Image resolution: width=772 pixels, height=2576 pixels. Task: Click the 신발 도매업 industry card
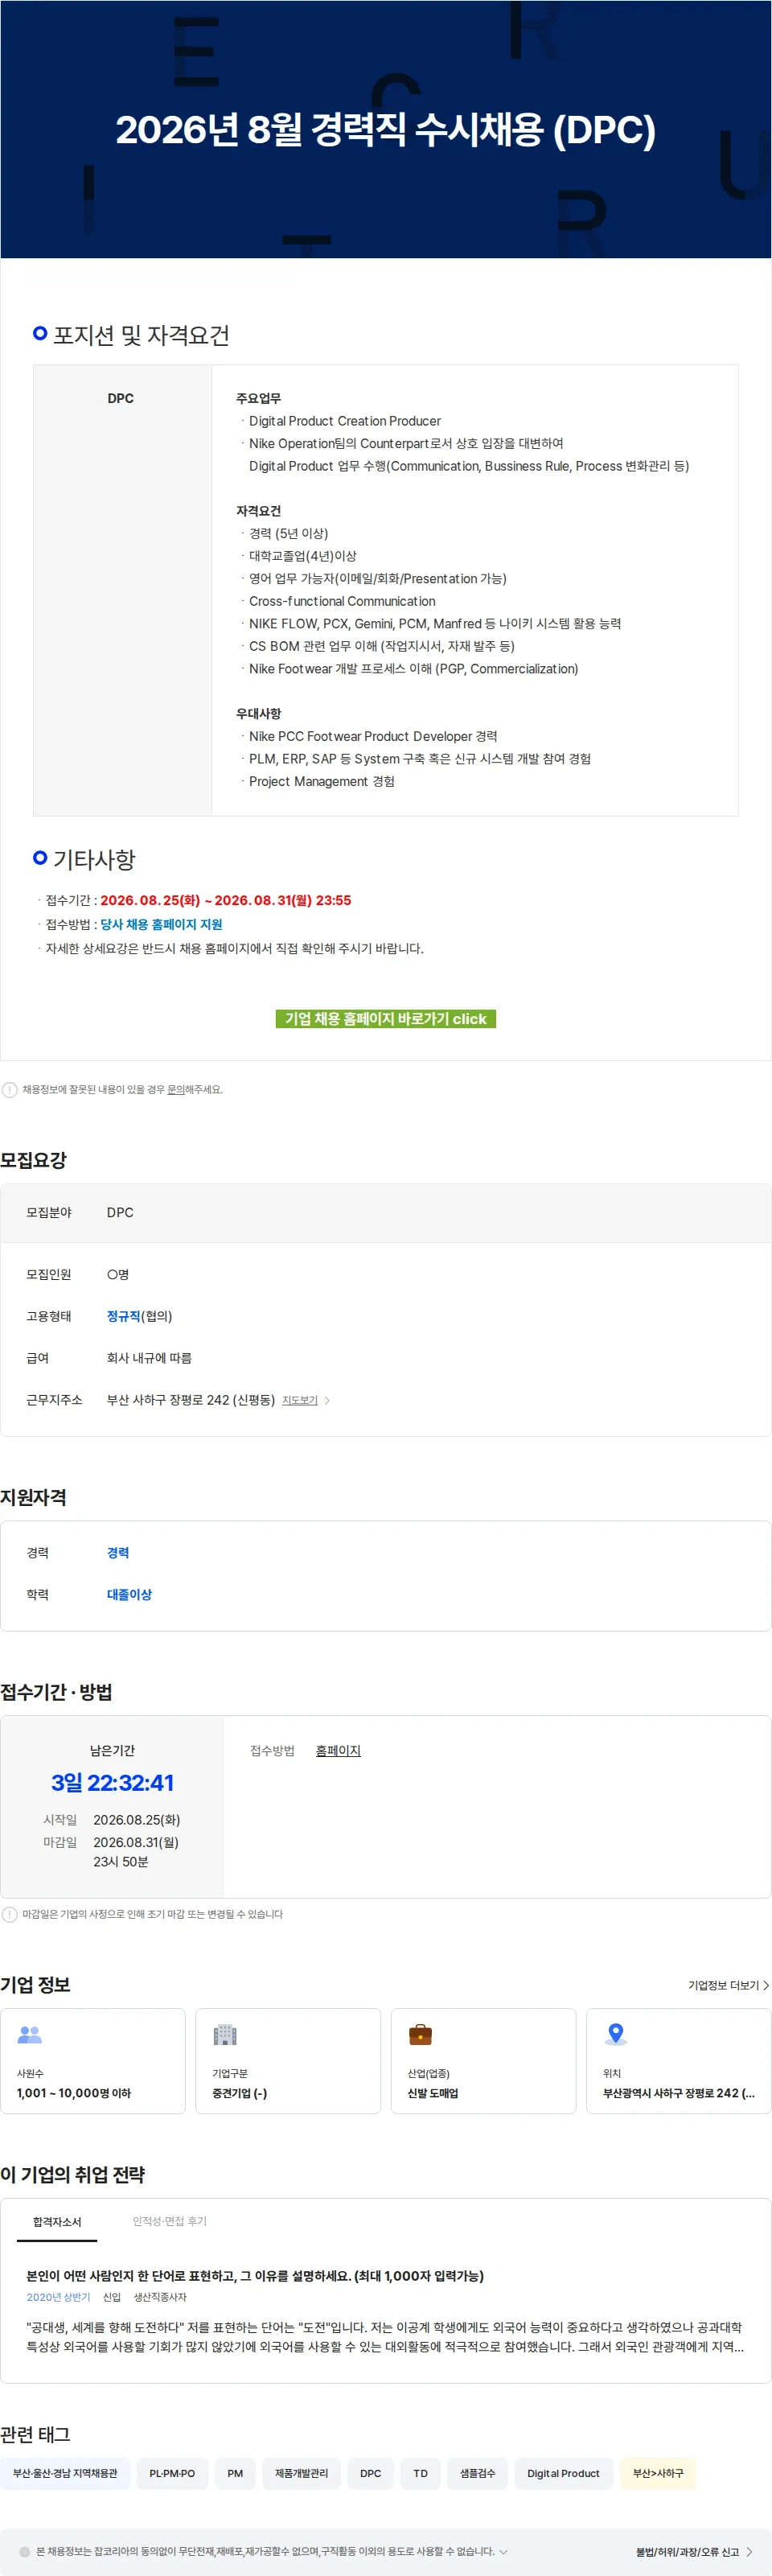[483, 2061]
